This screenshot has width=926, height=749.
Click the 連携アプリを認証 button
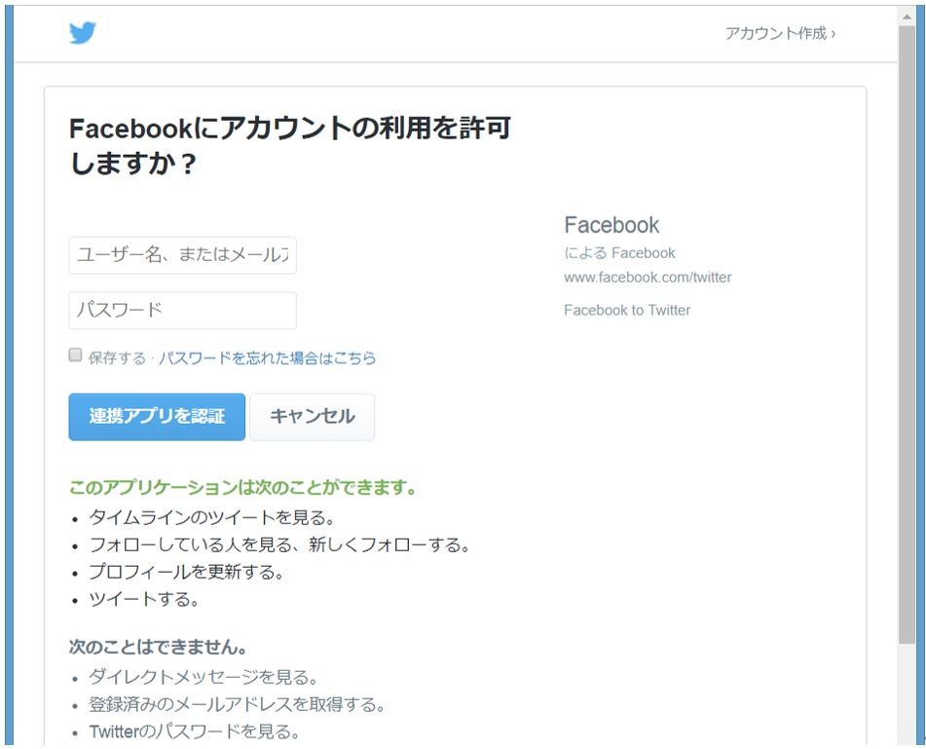[157, 417]
